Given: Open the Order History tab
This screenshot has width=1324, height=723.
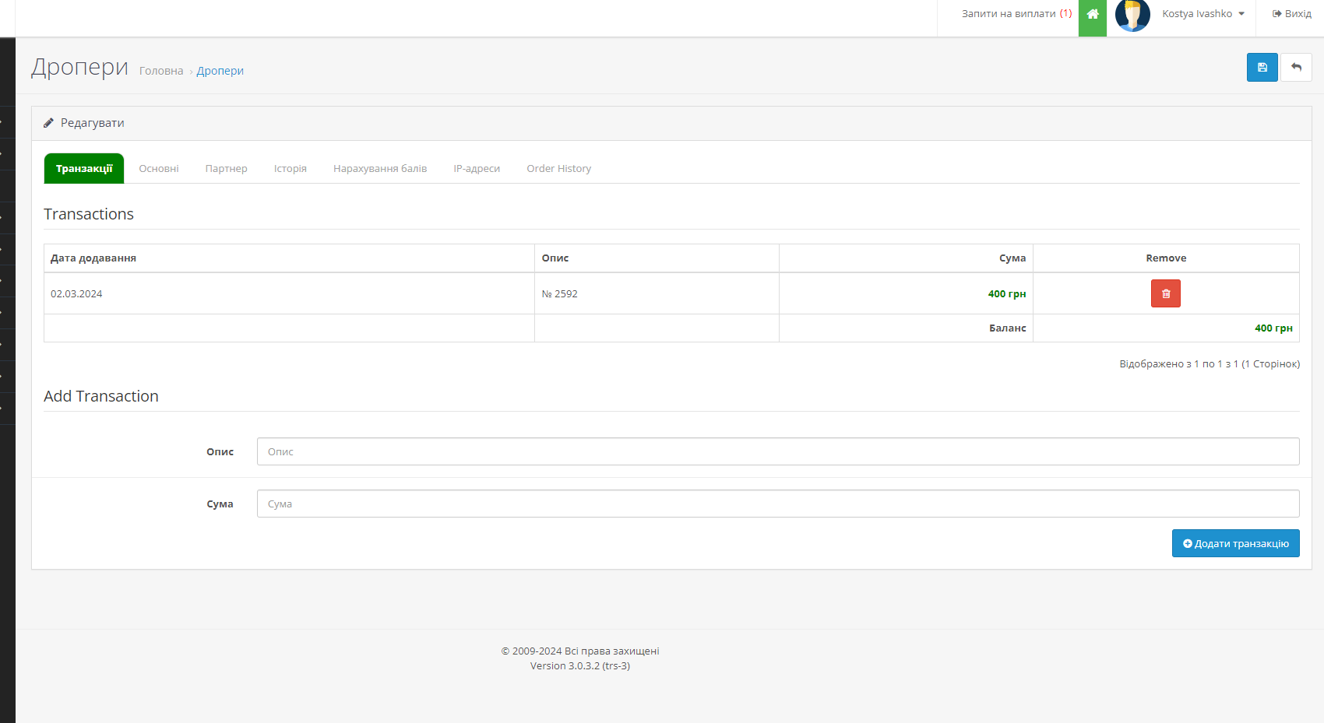Looking at the screenshot, I should coord(558,169).
